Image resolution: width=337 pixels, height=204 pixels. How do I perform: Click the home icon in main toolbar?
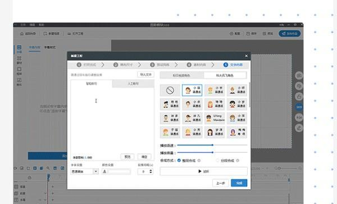22,34
